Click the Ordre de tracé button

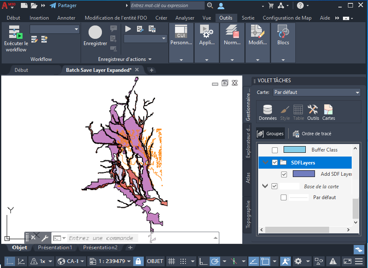coord(312,134)
